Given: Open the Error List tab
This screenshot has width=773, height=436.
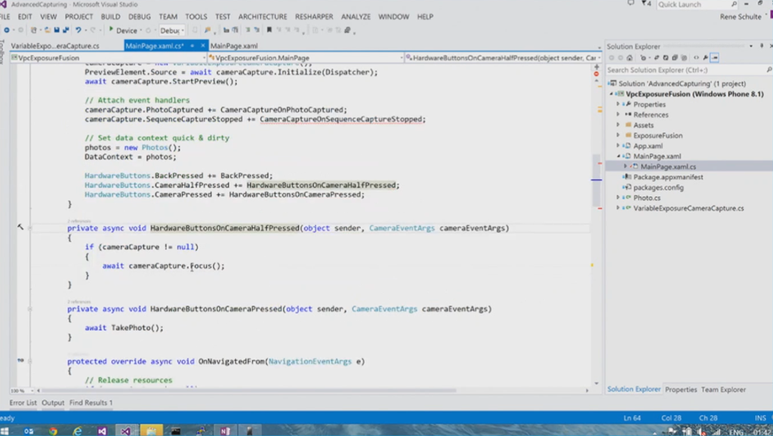Looking at the screenshot, I should click(x=23, y=403).
